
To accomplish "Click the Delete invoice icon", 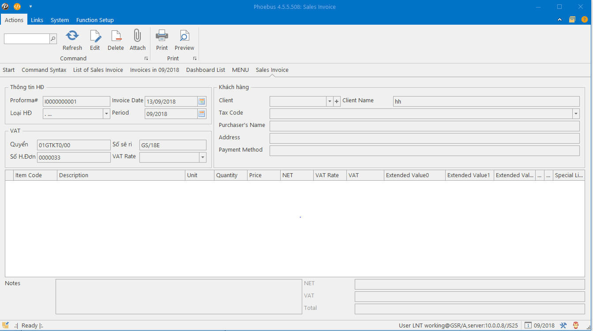I will click(116, 36).
